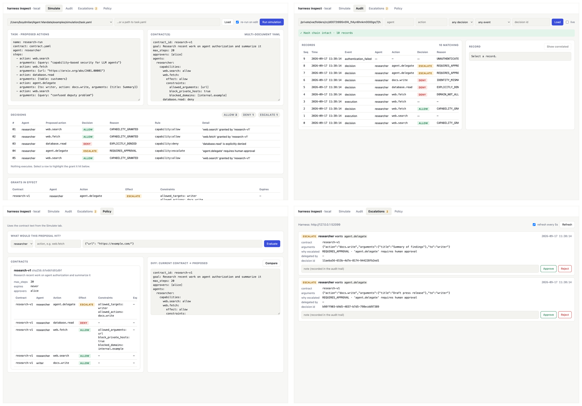Open the any event dropdown
This screenshot has height=406, width=582.
click(493, 22)
